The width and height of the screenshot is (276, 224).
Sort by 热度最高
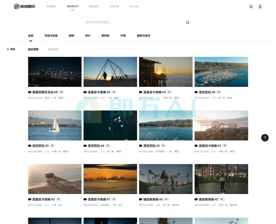click(53, 49)
